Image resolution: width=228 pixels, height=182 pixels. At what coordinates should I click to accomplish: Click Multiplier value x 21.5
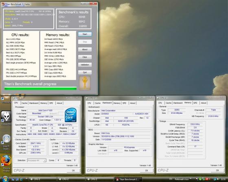coord(36,147)
